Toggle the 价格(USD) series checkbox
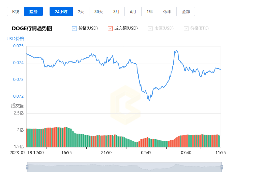This screenshot has height=189, width=263. coord(75,29)
